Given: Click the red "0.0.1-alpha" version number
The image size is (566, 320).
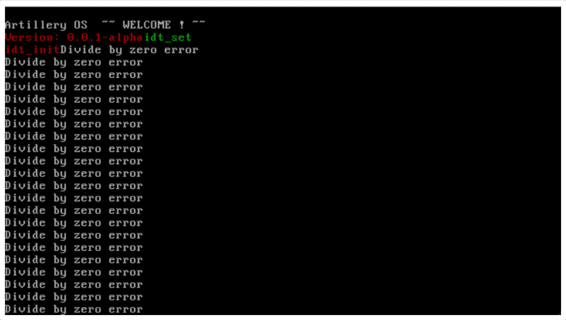Looking at the screenshot, I should 105,38.
